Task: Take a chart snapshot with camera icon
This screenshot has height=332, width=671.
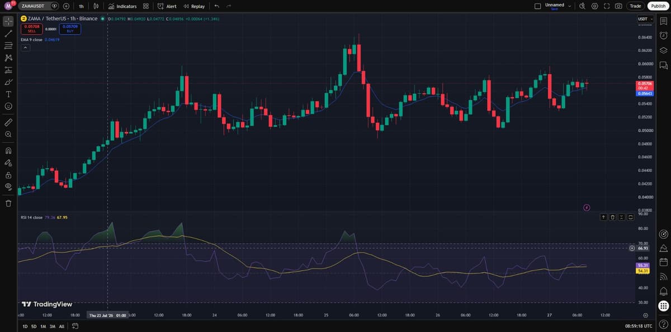Action: pyautogui.click(x=618, y=6)
